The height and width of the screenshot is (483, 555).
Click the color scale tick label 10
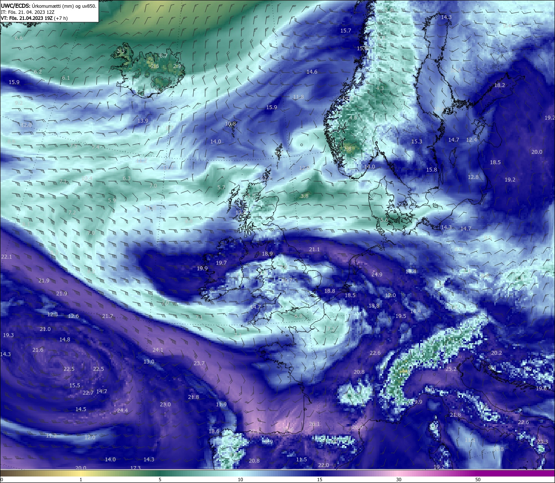tap(240, 480)
